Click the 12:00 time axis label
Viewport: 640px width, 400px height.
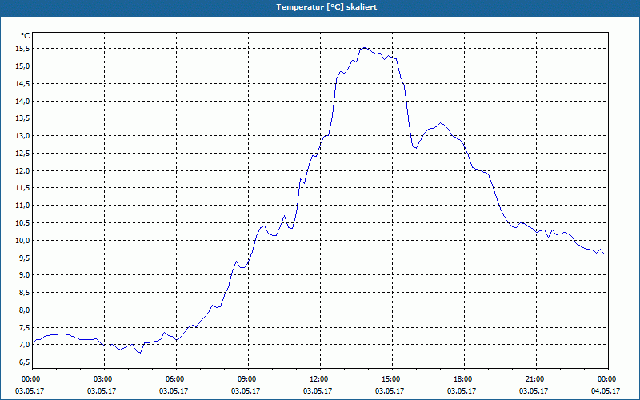(320, 379)
